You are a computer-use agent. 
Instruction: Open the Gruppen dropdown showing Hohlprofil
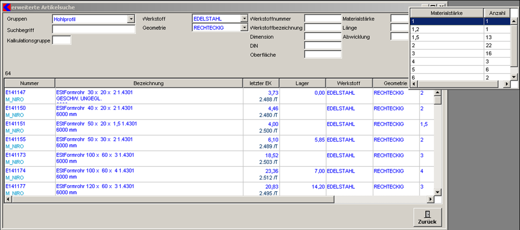[131, 19]
